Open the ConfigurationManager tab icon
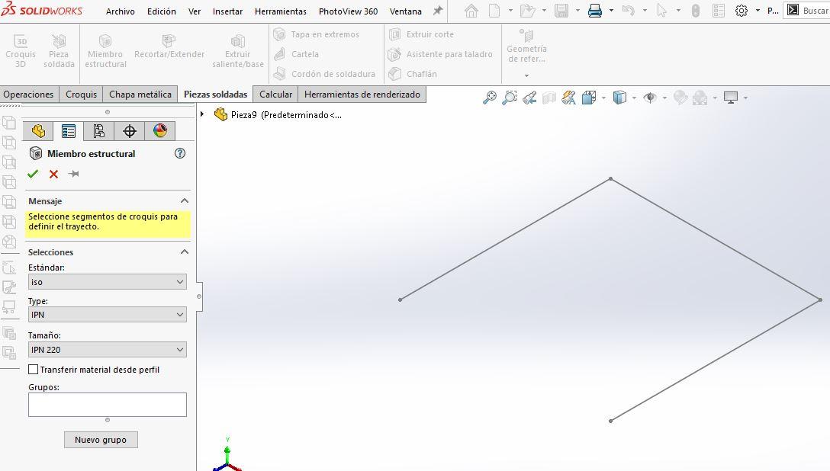Image resolution: width=830 pixels, height=471 pixels. pos(99,131)
